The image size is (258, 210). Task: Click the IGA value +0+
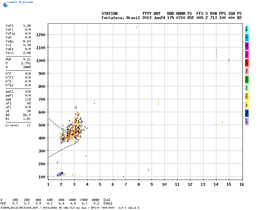(x=231, y=18)
